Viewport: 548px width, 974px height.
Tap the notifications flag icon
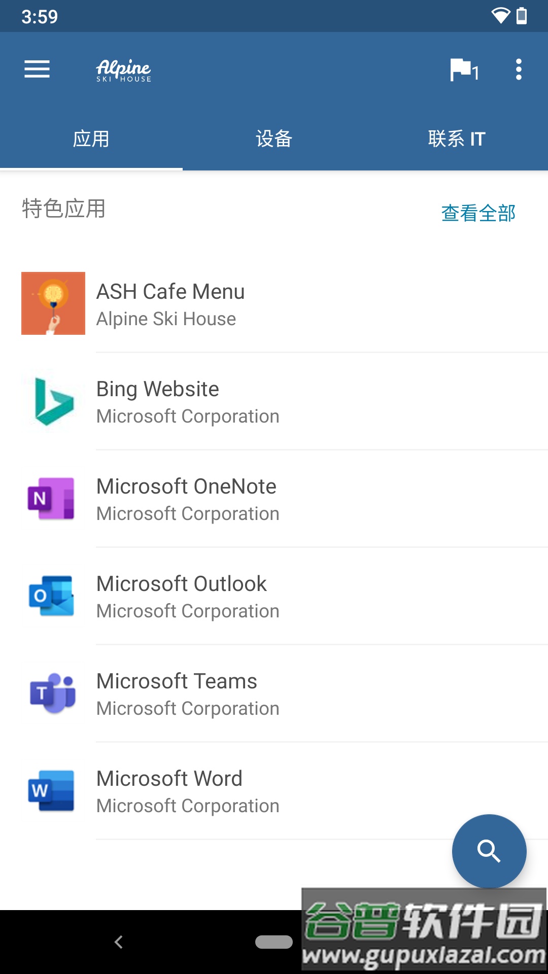pos(463,70)
